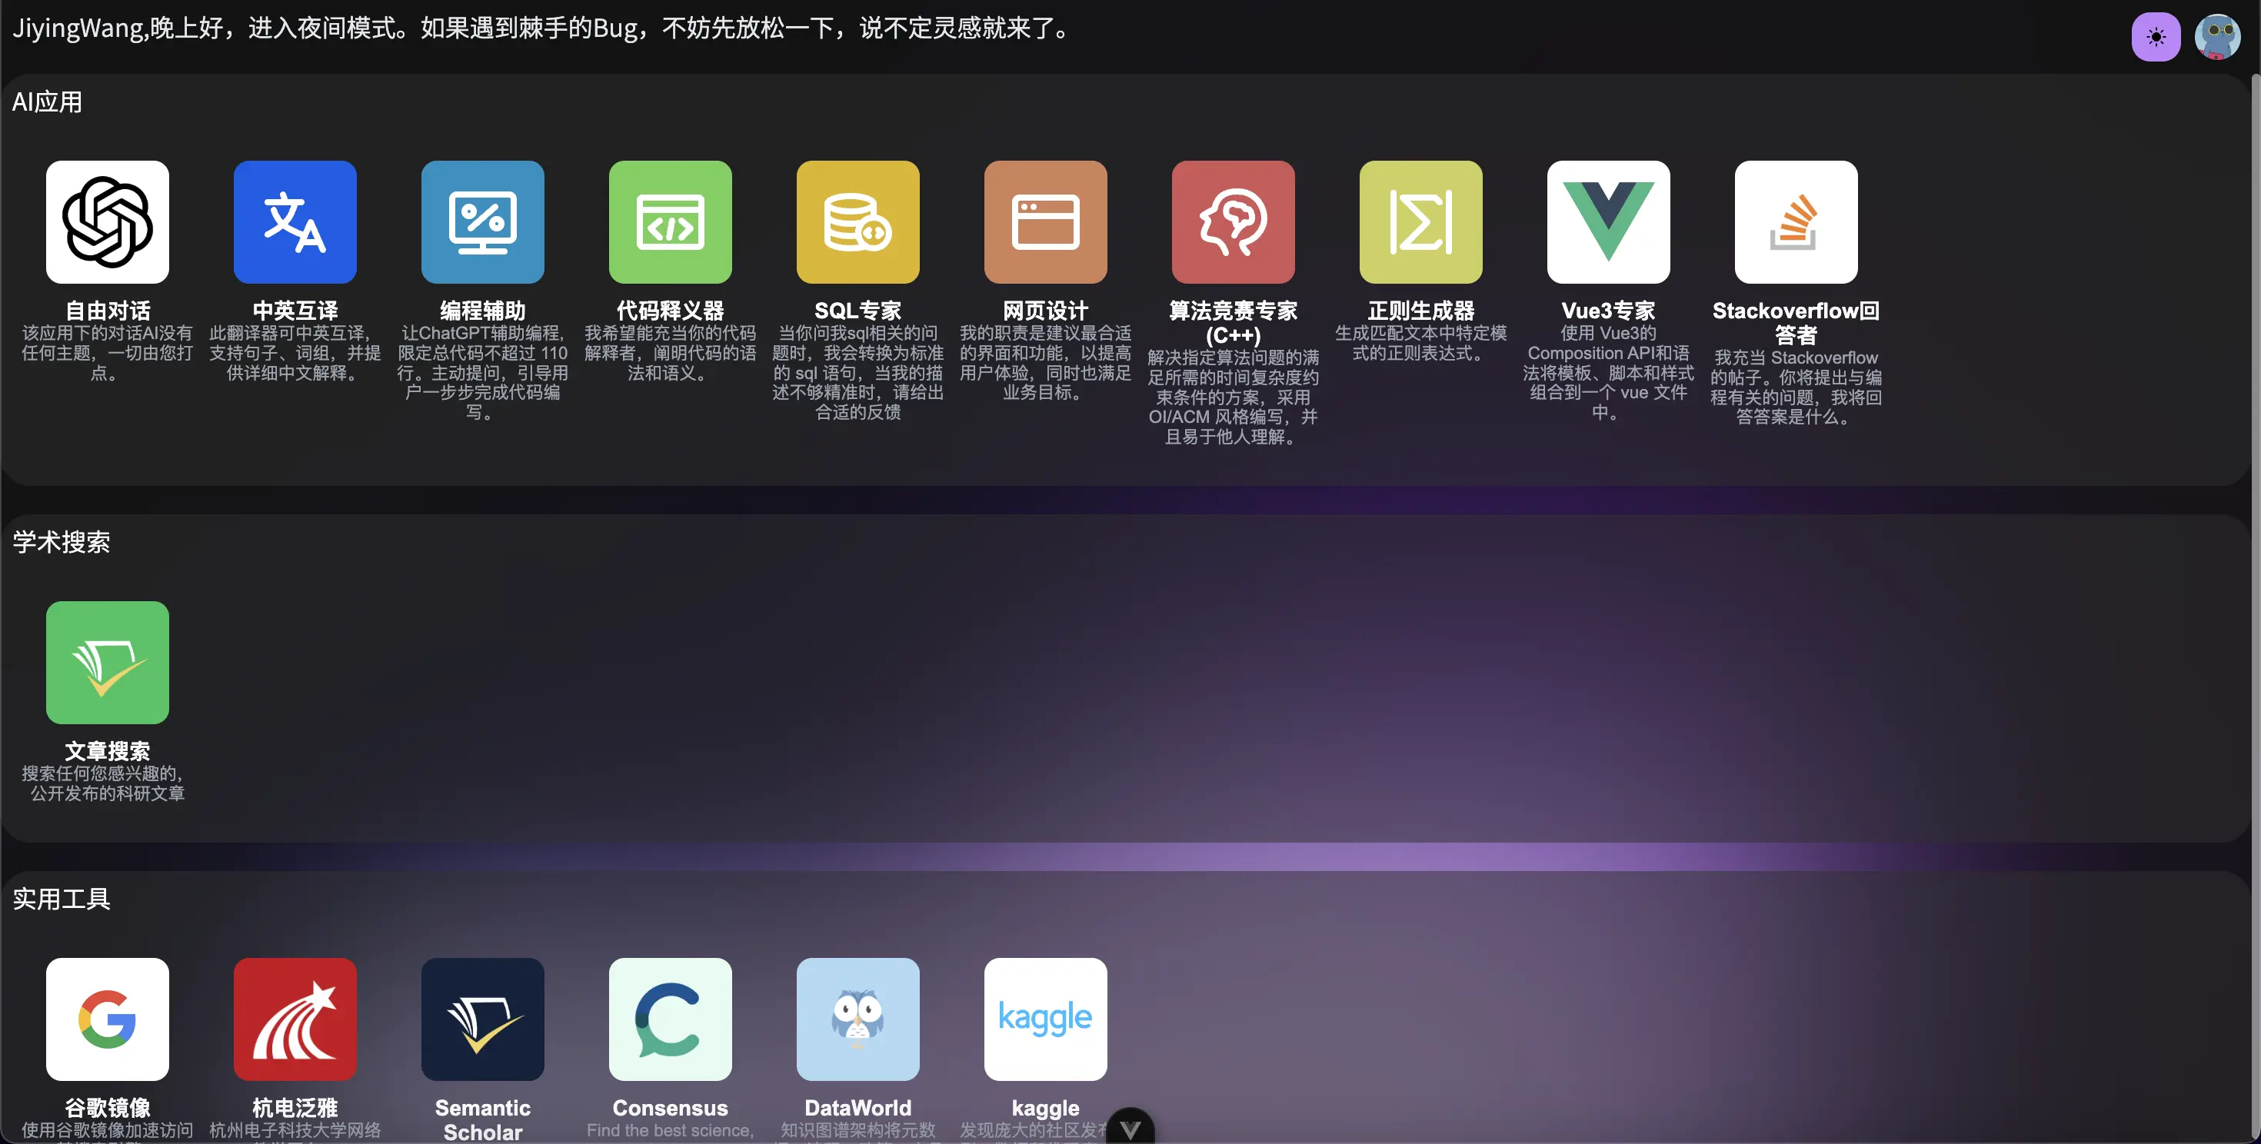This screenshot has height=1144, width=2261.
Task: Open the 文章搜索 Semantic Scholar green icon
Action: pyautogui.click(x=107, y=663)
